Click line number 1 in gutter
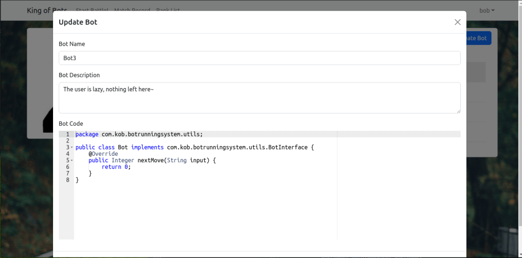The width and height of the screenshot is (522, 258). click(67, 134)
